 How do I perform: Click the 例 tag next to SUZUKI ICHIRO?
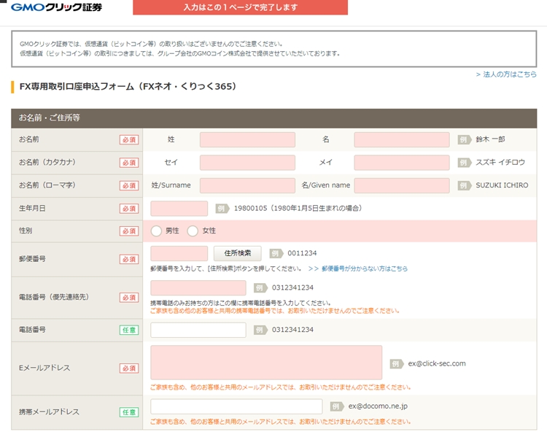point(464,186)
